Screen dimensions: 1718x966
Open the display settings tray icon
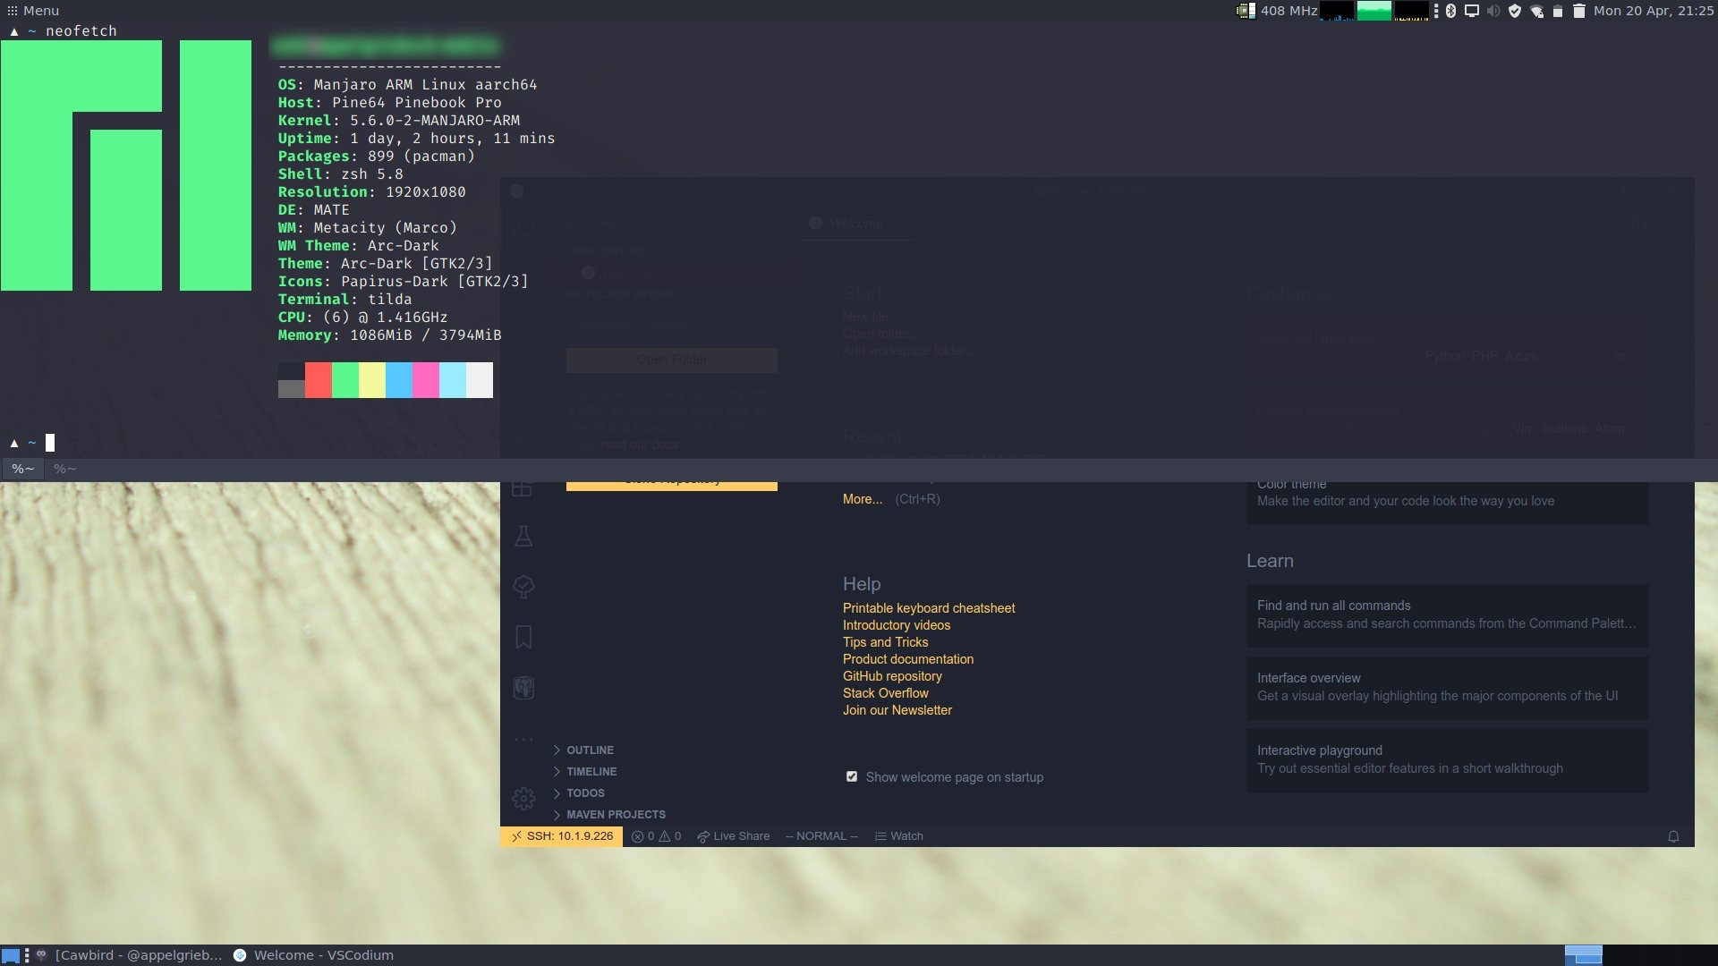tap(1472, 11)
